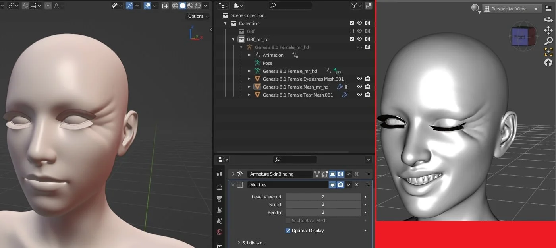Open the Outliner filter funnel icon
The width and height of the screenshot is (556, 248).
pos(353,5)
